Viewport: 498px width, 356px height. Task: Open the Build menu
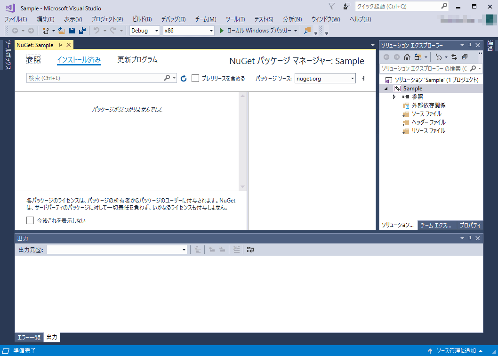[x=142, y=19]
